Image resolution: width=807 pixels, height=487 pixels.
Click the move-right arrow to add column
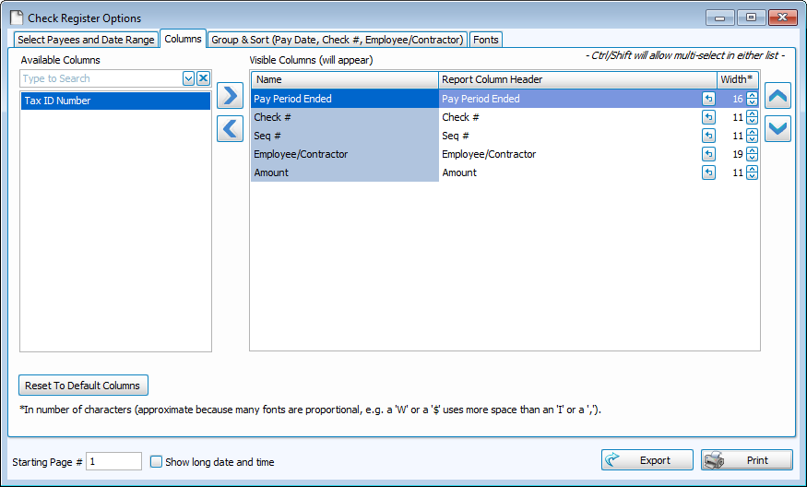tap(230, 96)
